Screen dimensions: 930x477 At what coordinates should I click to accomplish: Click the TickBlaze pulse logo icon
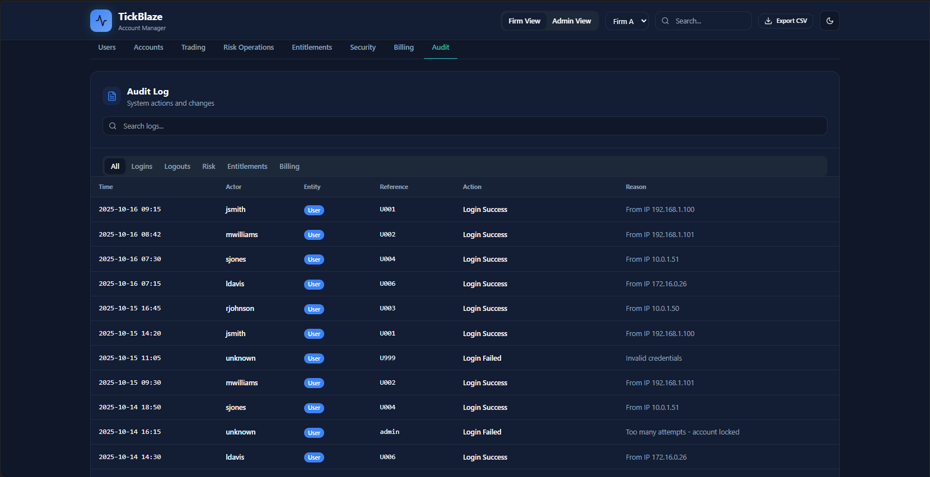click(101, 21)
